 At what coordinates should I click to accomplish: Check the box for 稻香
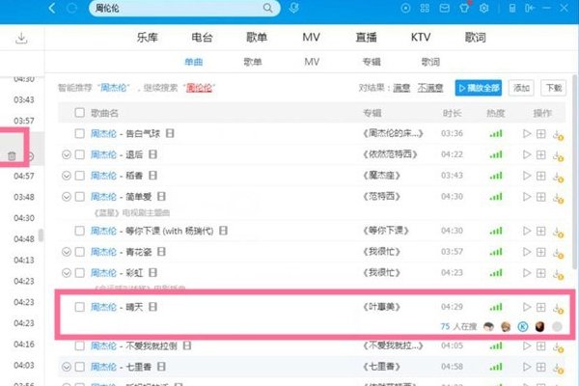coord(79,176)
